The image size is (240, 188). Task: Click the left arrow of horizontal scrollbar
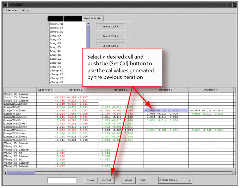[5, 173]
